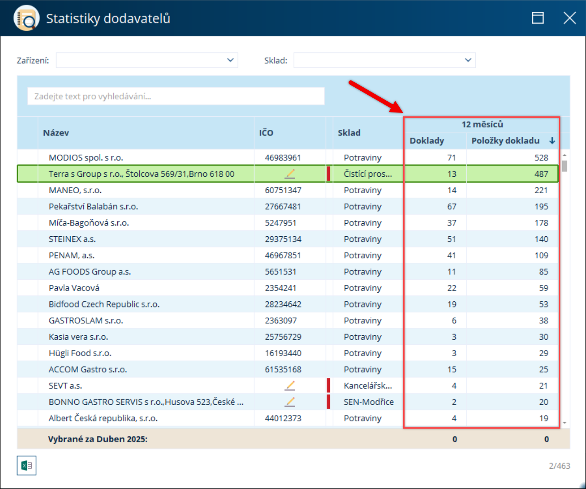Select Pekařství Balabán s.r.o. row
586x489 pixels.
click(288, 206)
